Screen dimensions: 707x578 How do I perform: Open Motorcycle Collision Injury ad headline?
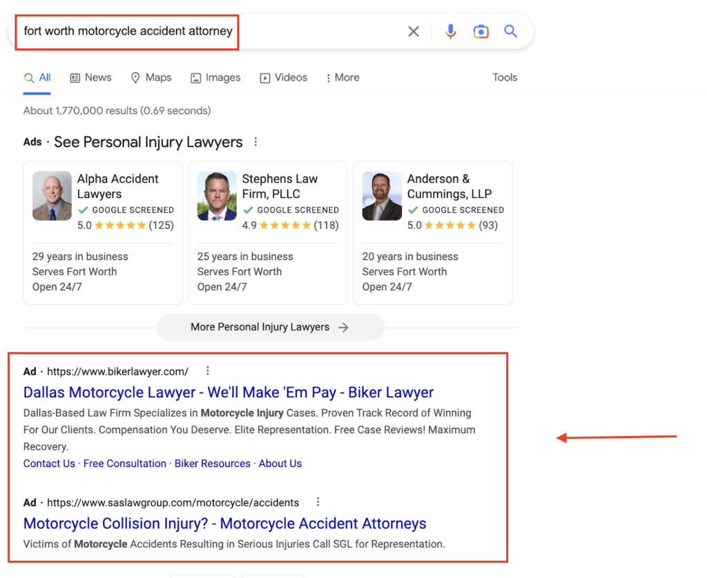[224, 524]
